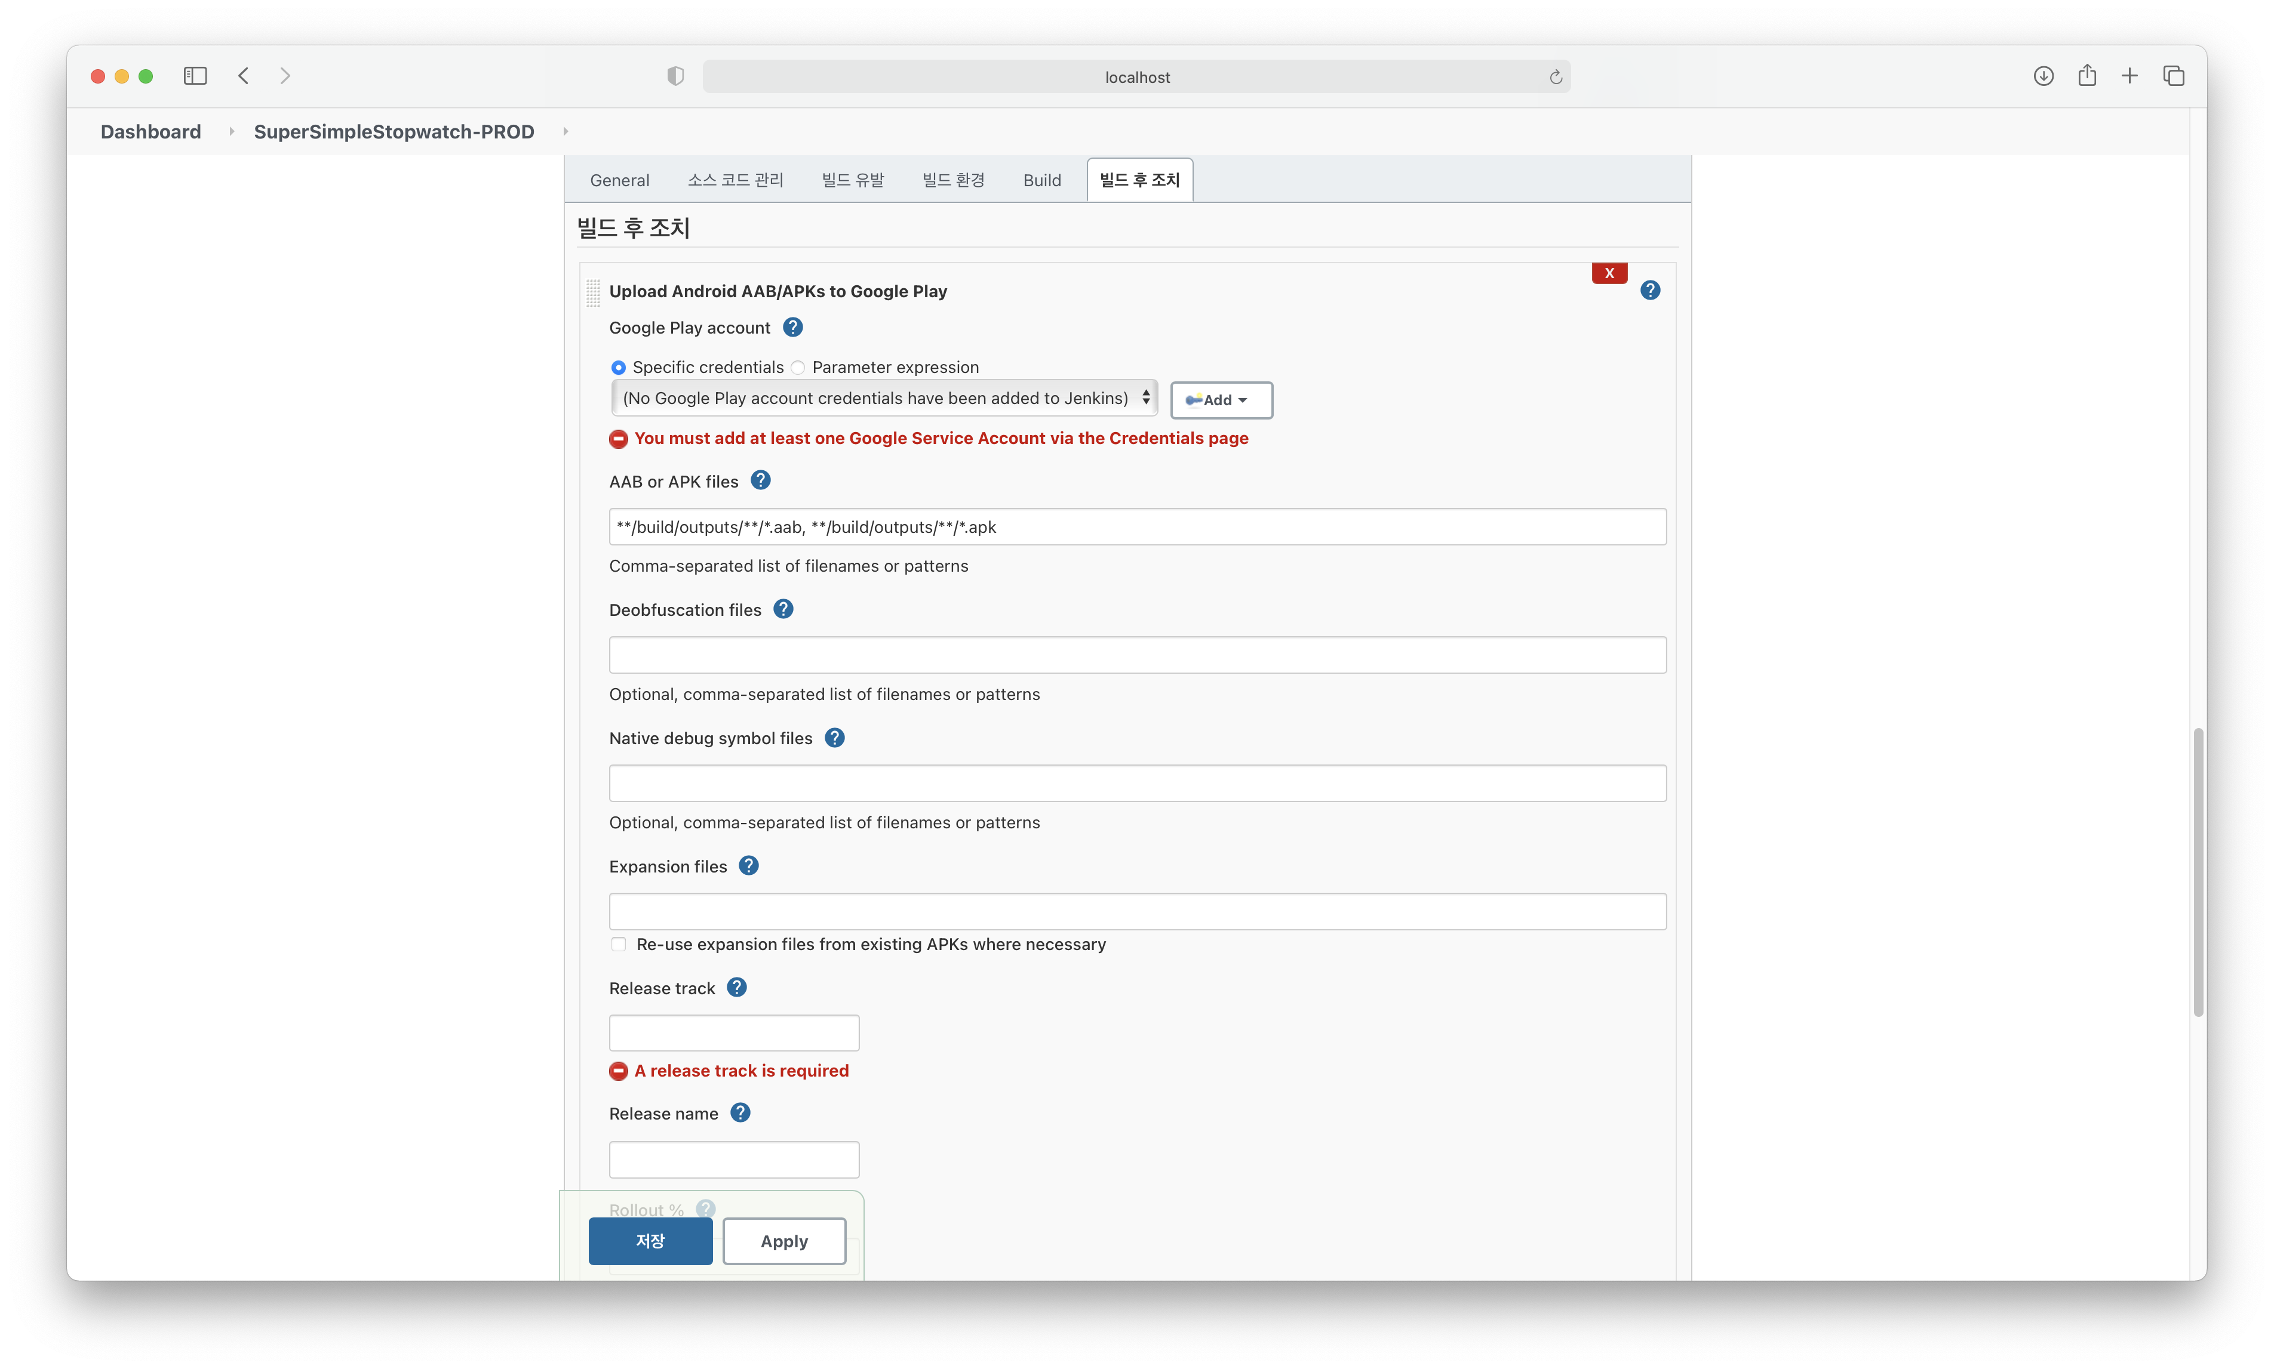Expand breadcrumb arrow after SuperSimpleStopwatch-PROD
Viewport: 2274px width, 1369px height.
(x=566, y=132)
